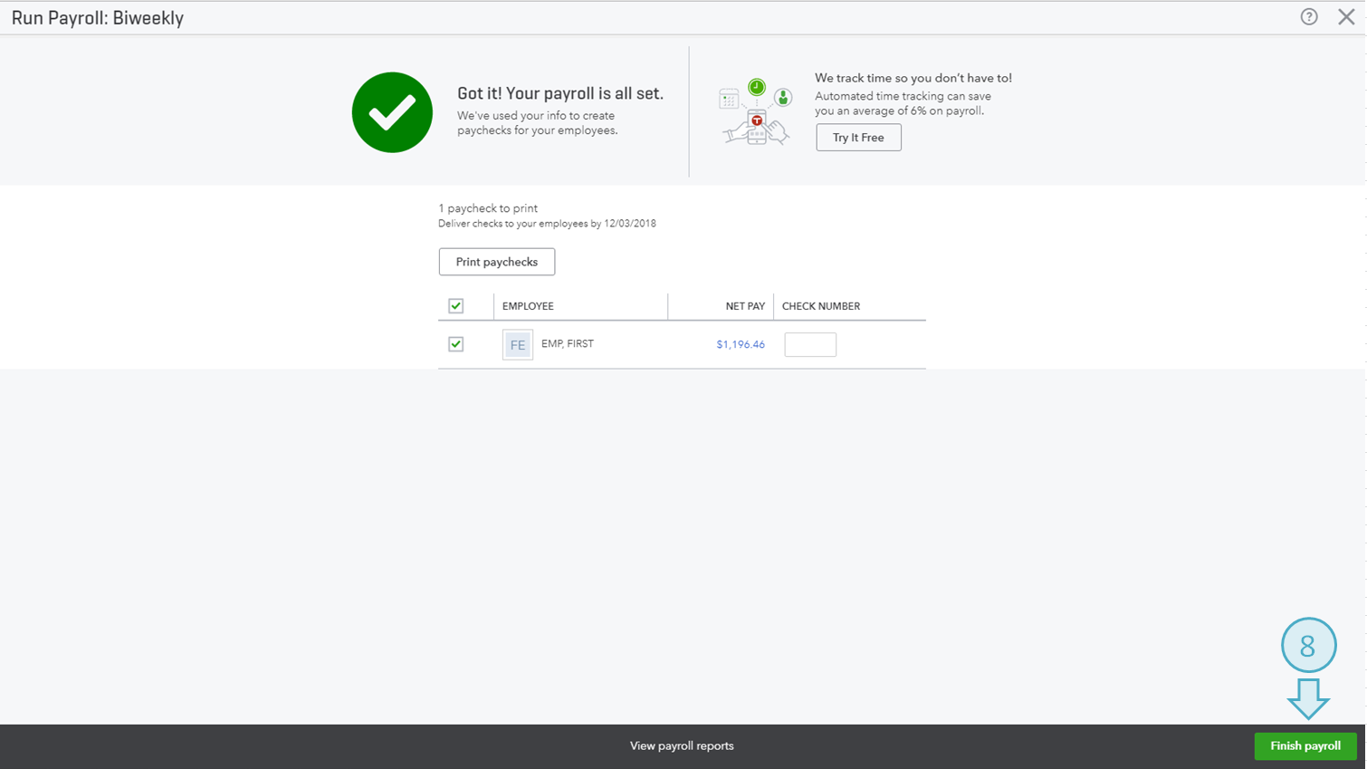
Task: Select the EMP, FIRST employee name
Action: [568, 343]
